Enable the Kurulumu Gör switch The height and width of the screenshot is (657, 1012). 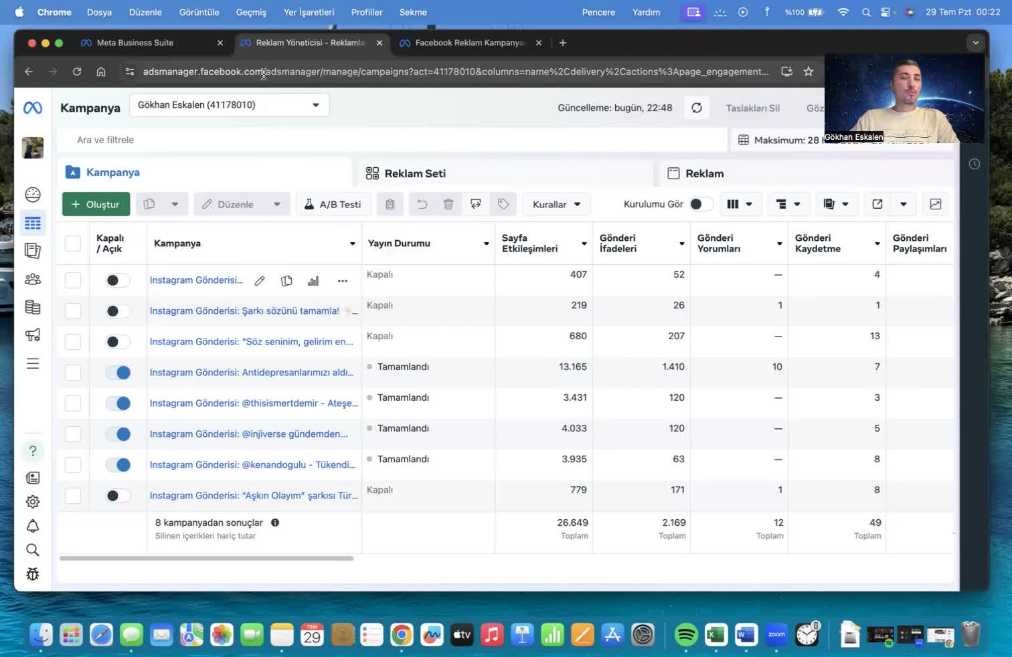pyautogui.click(x=701, y=204)
